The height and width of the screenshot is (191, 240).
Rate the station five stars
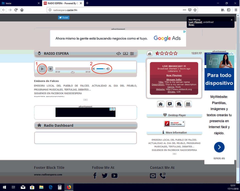point(175,53)
